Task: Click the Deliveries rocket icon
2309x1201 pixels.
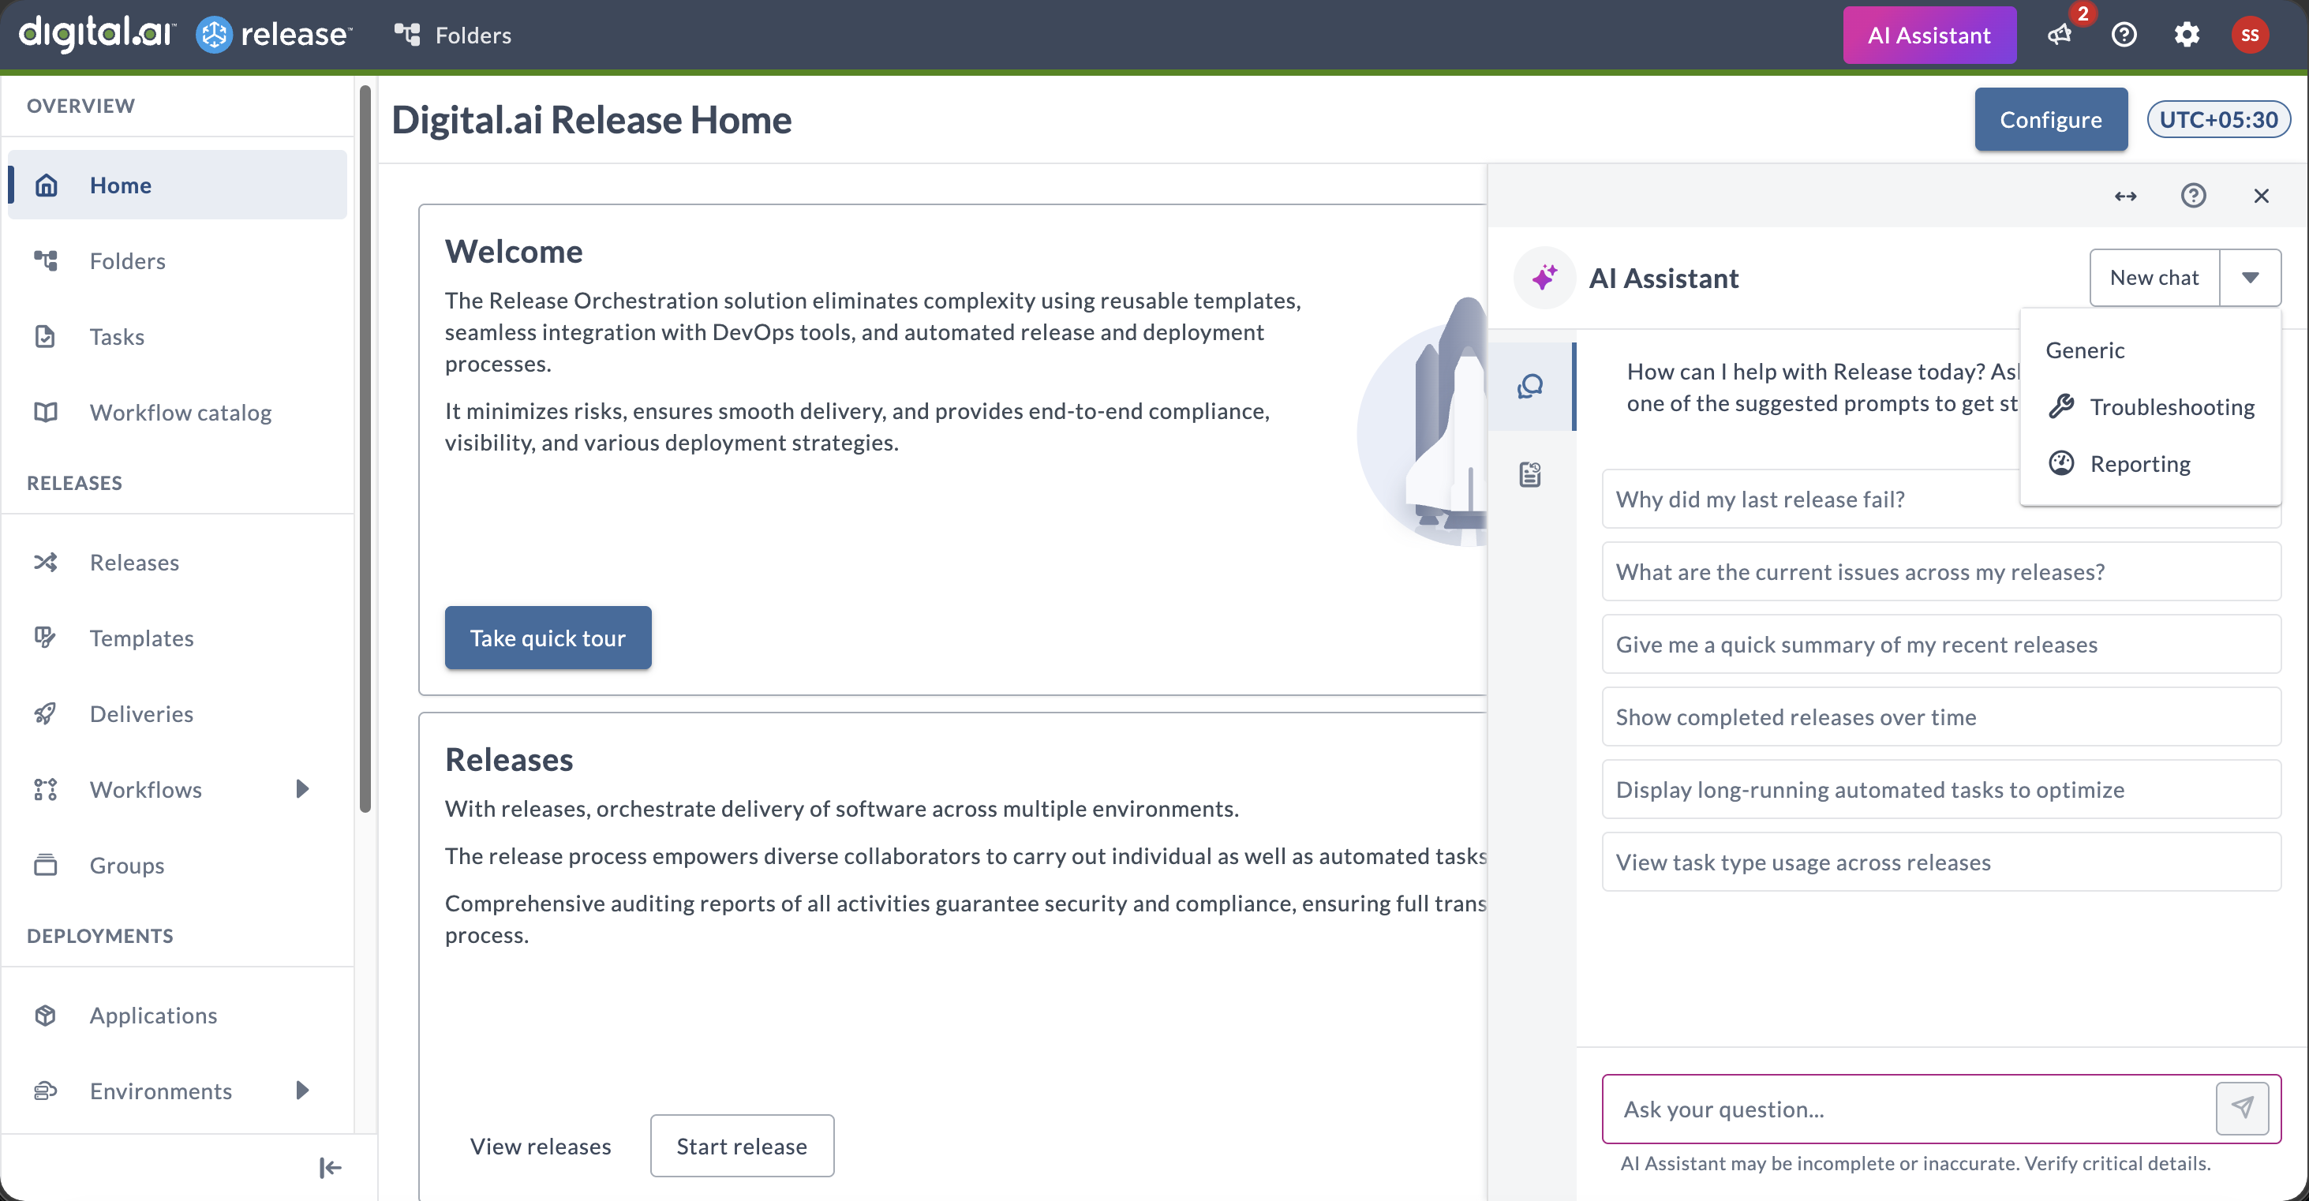Action: pyautogui.click(x=46, y=713)
